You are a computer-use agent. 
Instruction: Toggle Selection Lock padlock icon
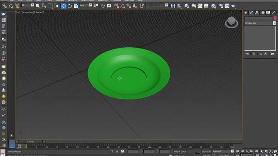click(x=117, y=151)
